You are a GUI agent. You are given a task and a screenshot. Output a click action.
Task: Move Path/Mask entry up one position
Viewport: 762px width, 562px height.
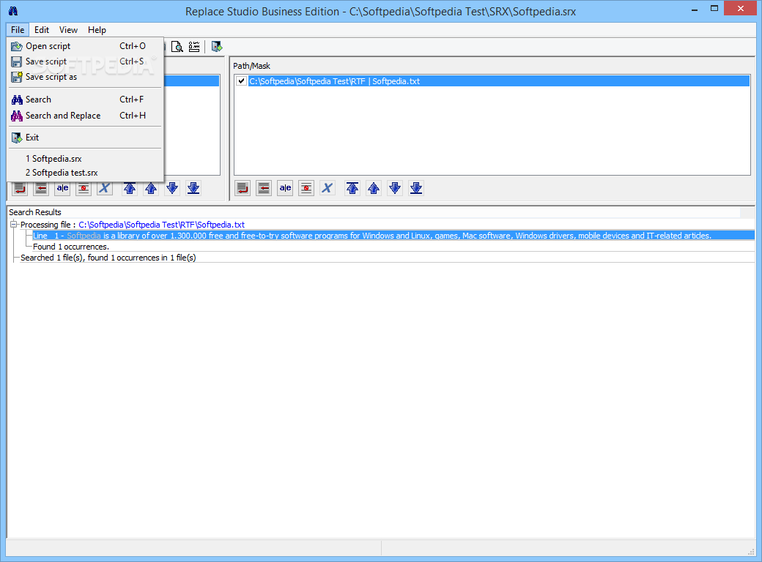tap(374, 188)
